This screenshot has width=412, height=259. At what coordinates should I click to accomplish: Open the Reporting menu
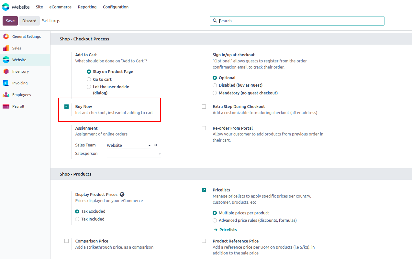tap(87, 7)
